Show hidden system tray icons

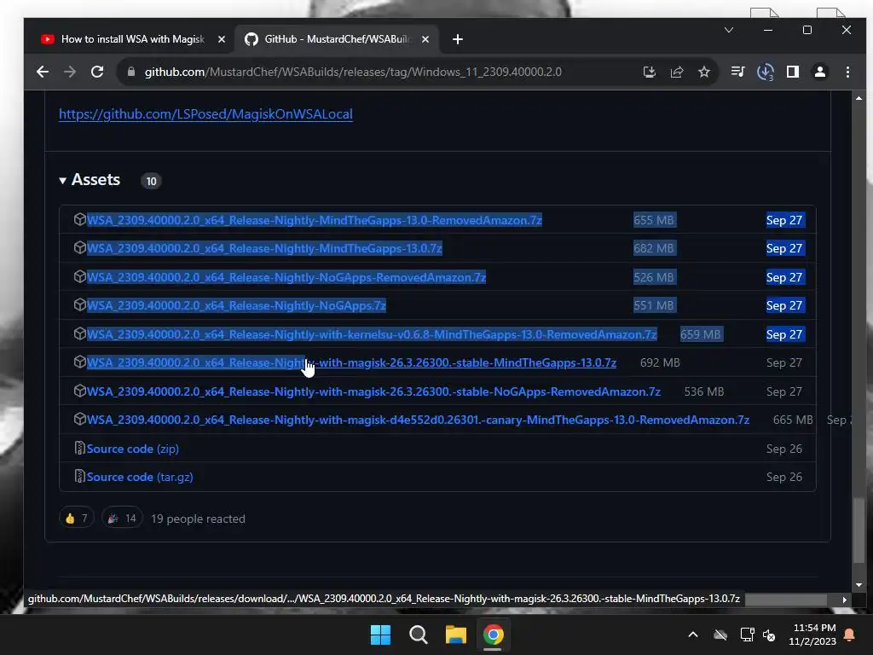tap(693, 635)
